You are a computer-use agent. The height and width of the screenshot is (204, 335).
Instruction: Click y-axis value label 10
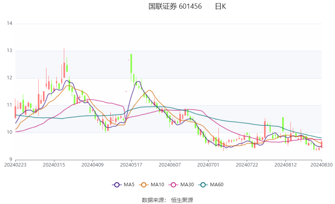coord(9,132)
